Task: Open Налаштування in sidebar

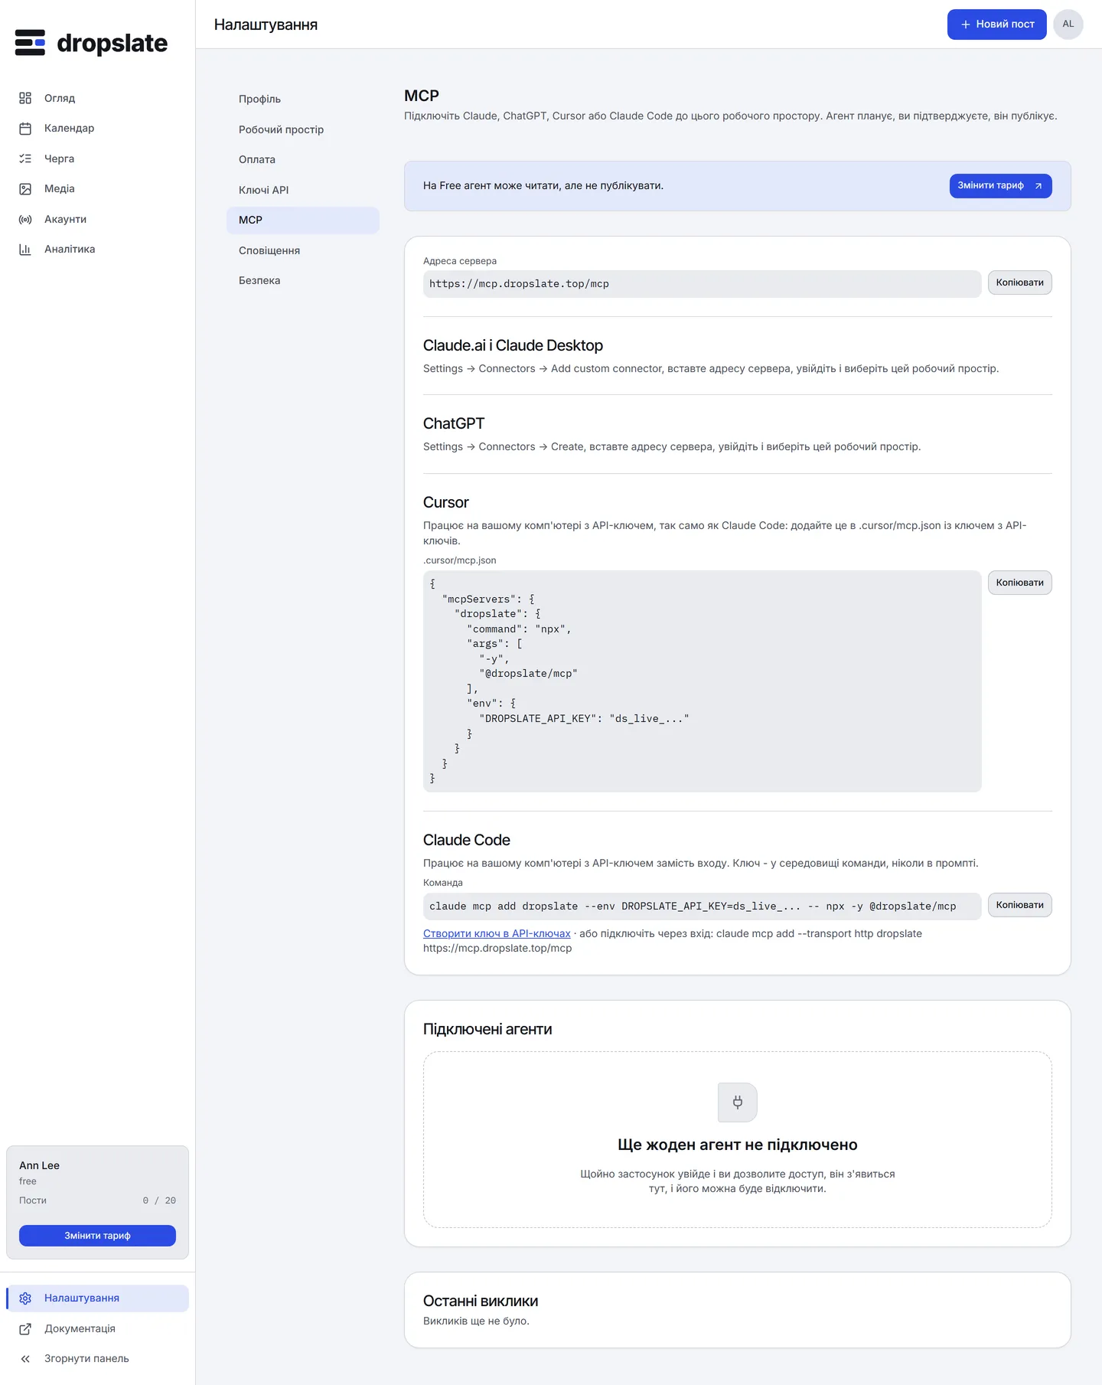Action: point(97,1298)
